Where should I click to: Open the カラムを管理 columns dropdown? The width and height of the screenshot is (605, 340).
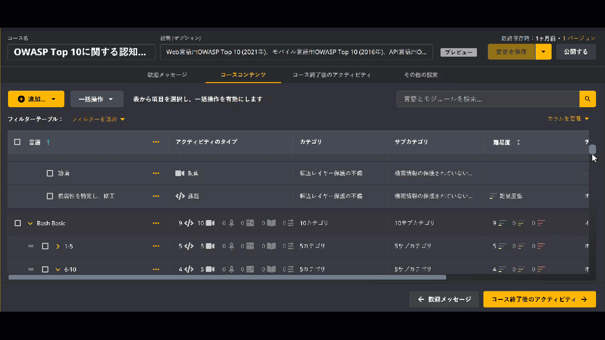click(x=569, y=119)
